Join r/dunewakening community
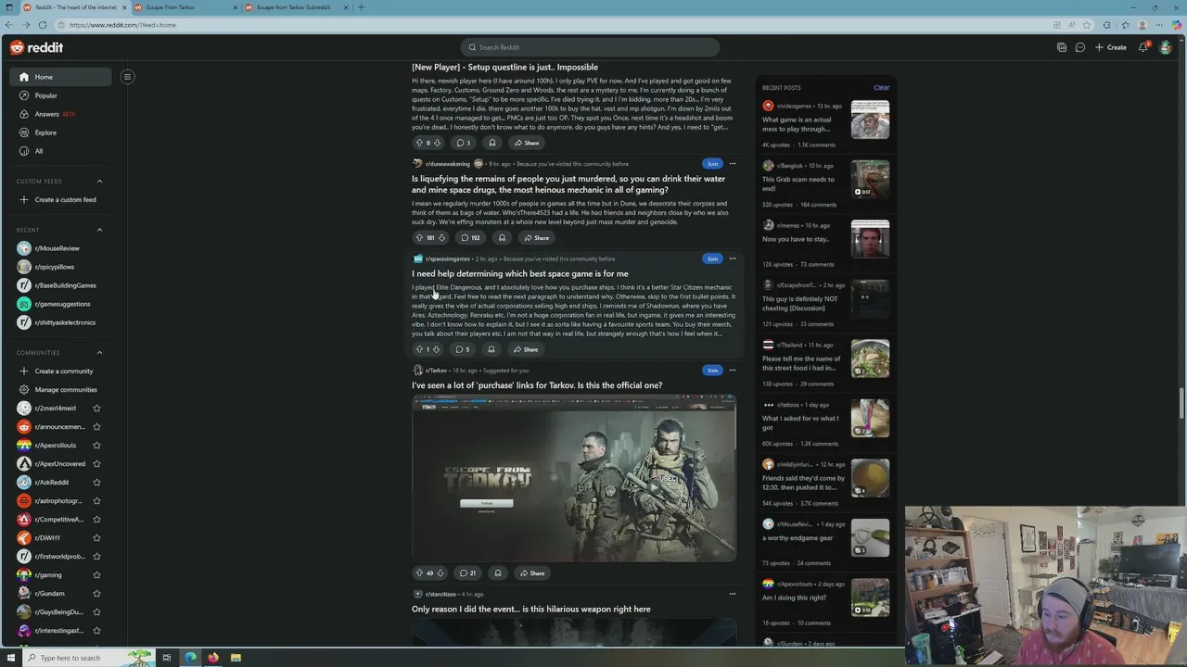1187x667 pixels. click(x=712, y=163)
